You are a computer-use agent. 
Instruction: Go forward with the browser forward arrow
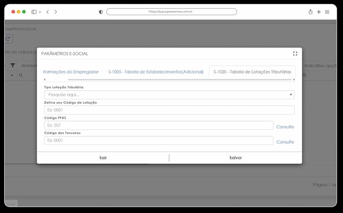(x=56, y=12)
